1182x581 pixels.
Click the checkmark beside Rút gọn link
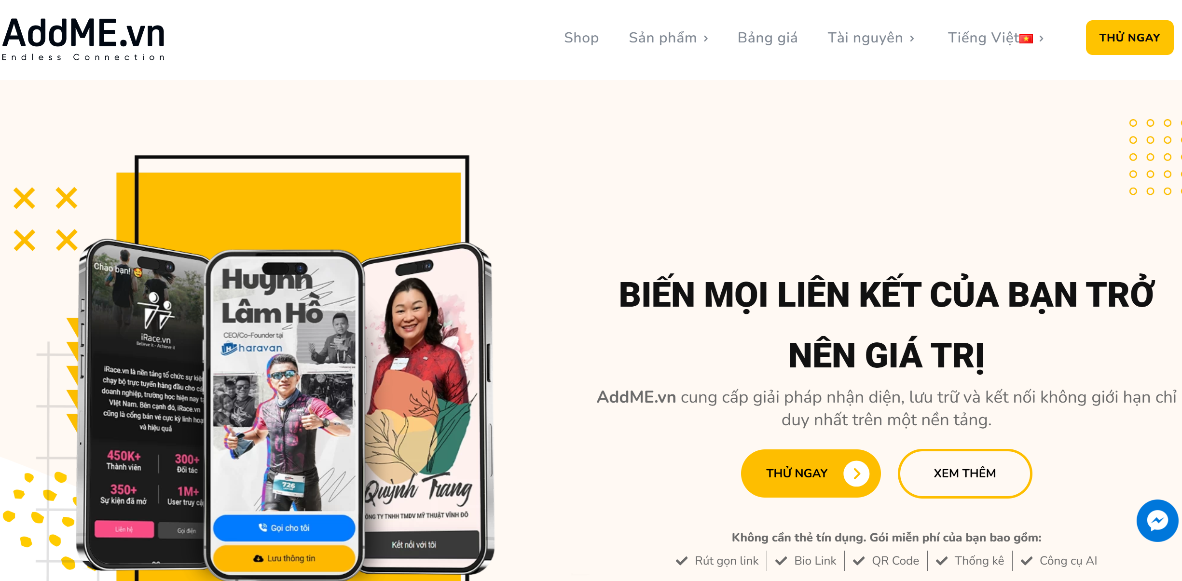tap(681, 561)
